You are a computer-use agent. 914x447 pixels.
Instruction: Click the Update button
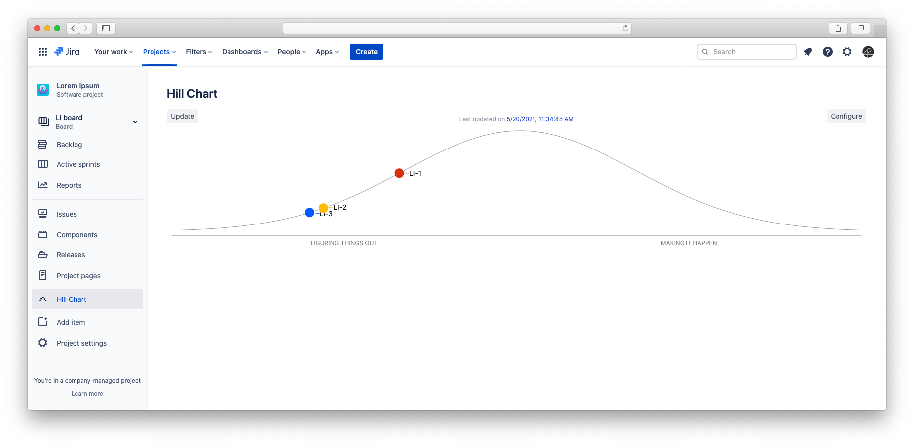tap(182, 116)
